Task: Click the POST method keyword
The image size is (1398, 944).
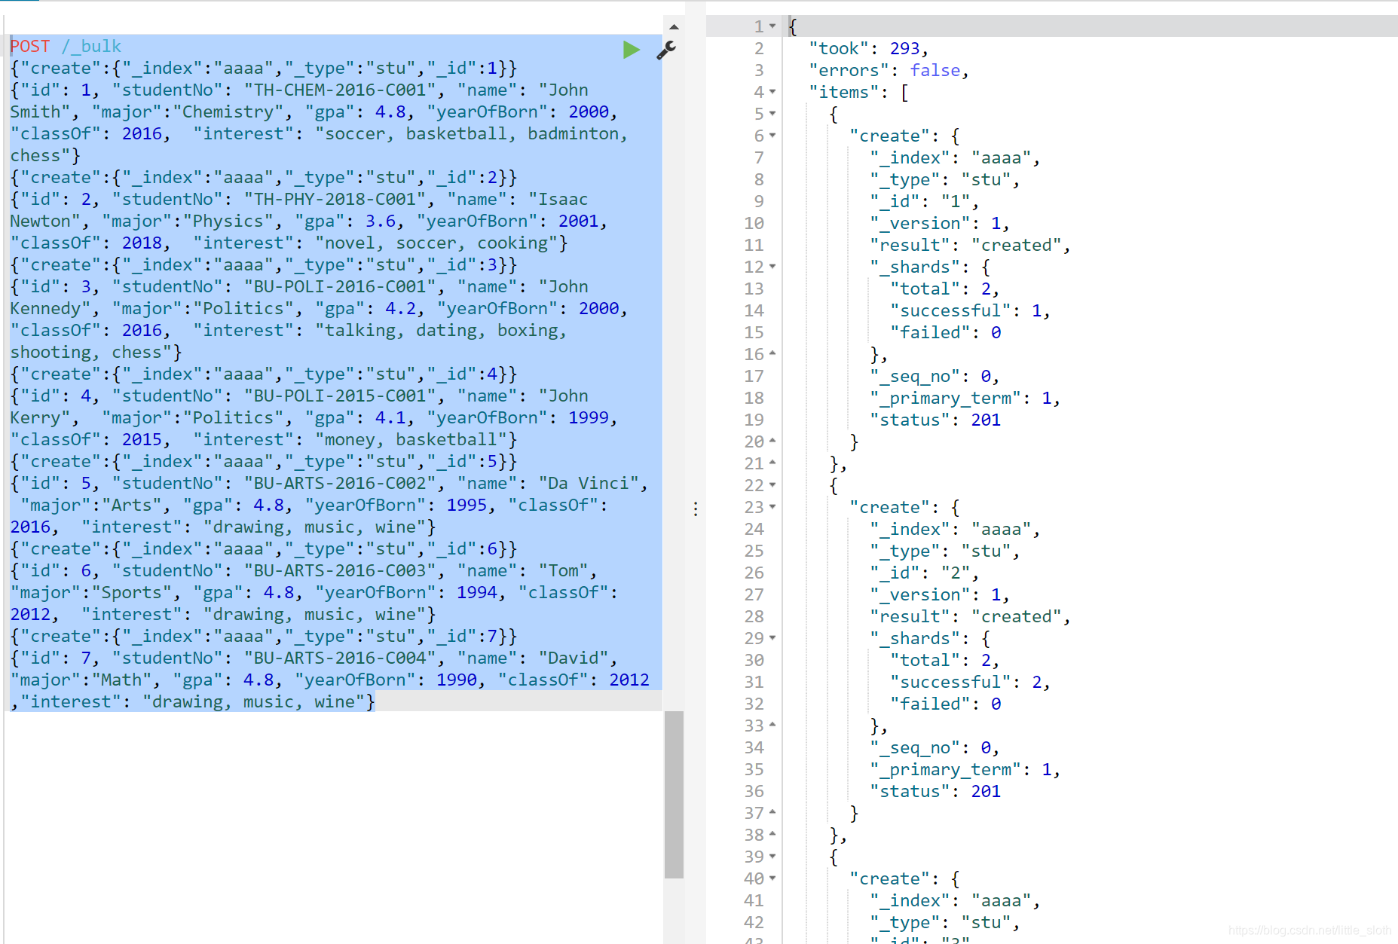Action: tap(30, 46)
